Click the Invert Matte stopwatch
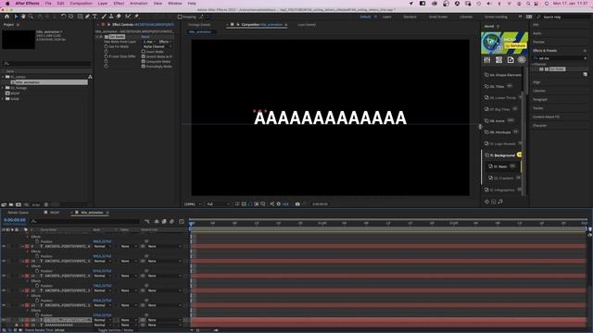Image resolution: width=593 pixels, height=333 pixels. pos(106,52)
